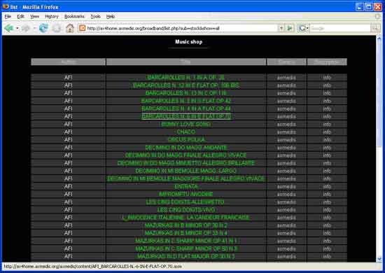Open the search engine selector dropdown
Viewport: 385px width, 273px height.
(304, 29)
